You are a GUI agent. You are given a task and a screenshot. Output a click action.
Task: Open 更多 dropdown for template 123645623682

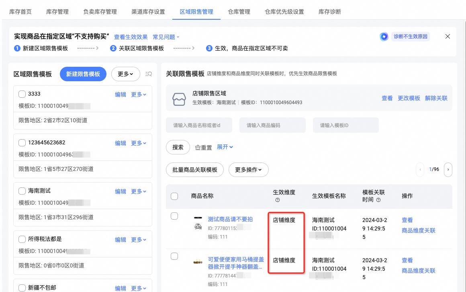point(139,143)
